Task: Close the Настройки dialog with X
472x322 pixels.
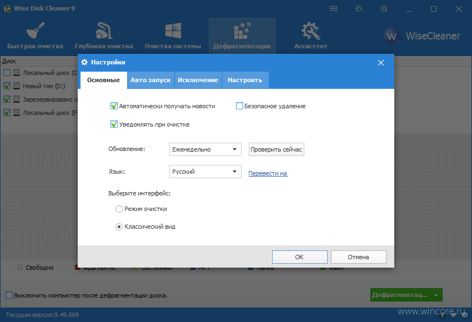Action: click(x=381, y=63)
